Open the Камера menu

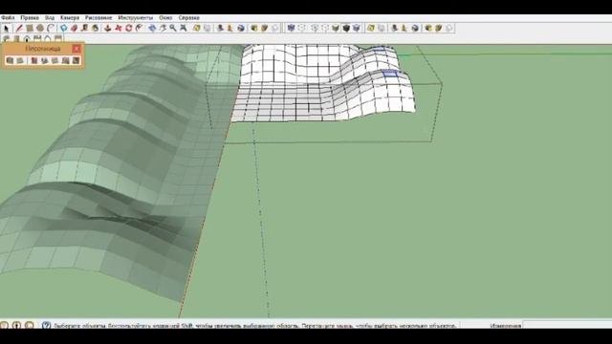(70, 18)
